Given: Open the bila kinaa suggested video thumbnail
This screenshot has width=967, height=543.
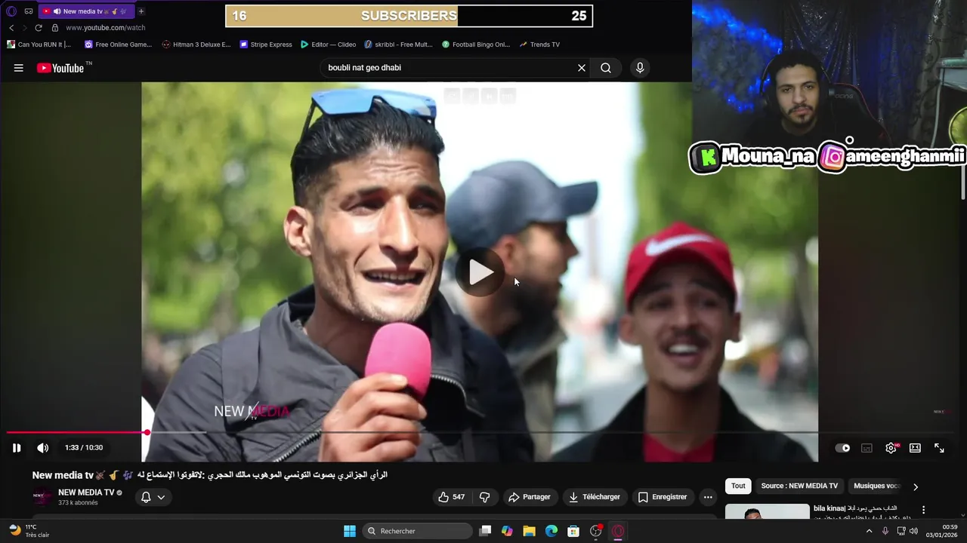Looking at the screenshot, I should pyautogui.click(x=767, y=512).
